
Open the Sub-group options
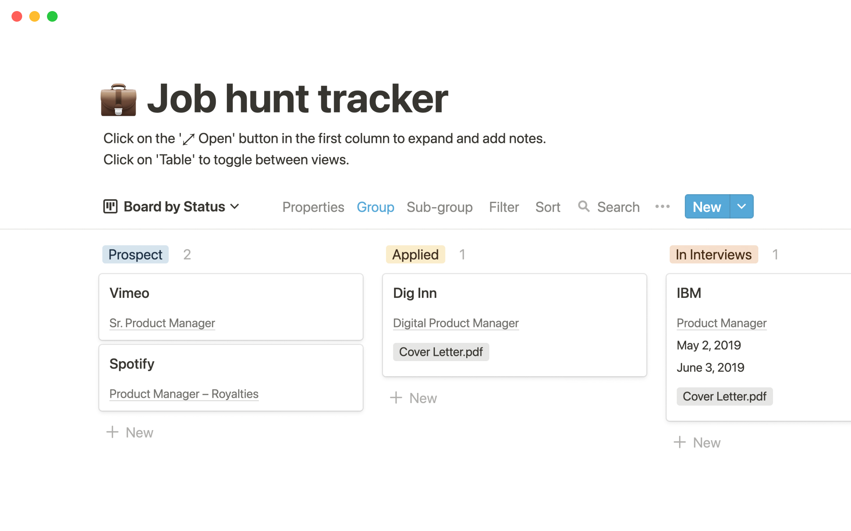(x=439, y=207)
